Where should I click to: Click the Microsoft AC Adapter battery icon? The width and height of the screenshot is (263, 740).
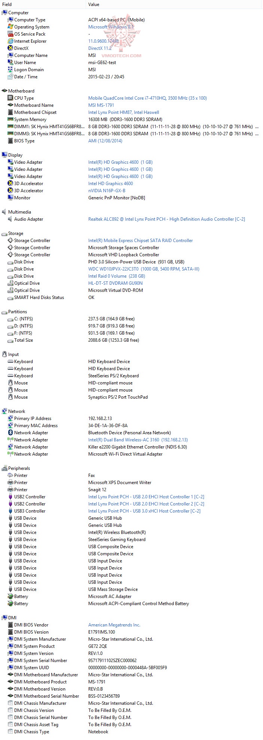tap(10, 596)
